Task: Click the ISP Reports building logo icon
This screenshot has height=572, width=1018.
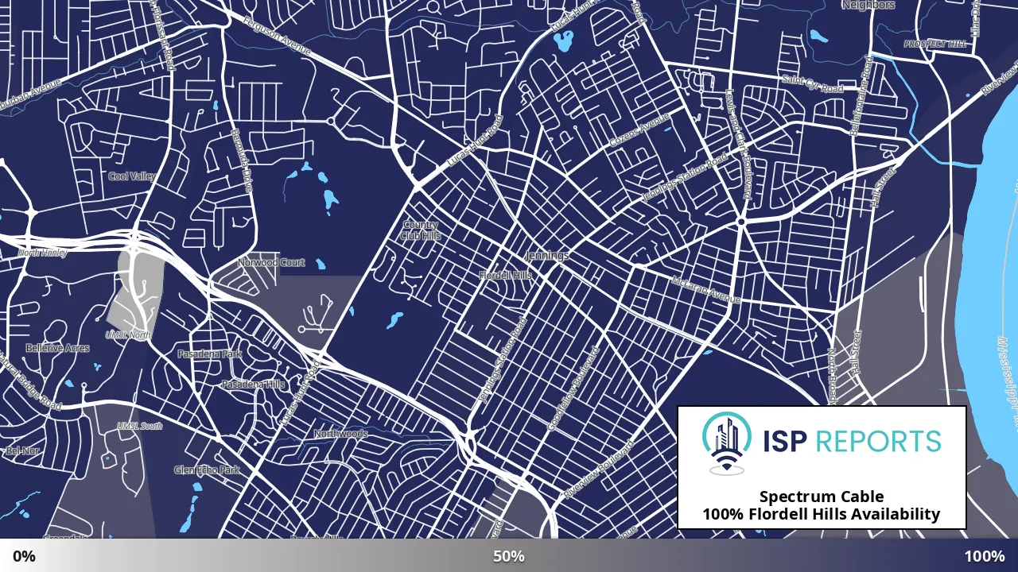Action: click(727, 443)
